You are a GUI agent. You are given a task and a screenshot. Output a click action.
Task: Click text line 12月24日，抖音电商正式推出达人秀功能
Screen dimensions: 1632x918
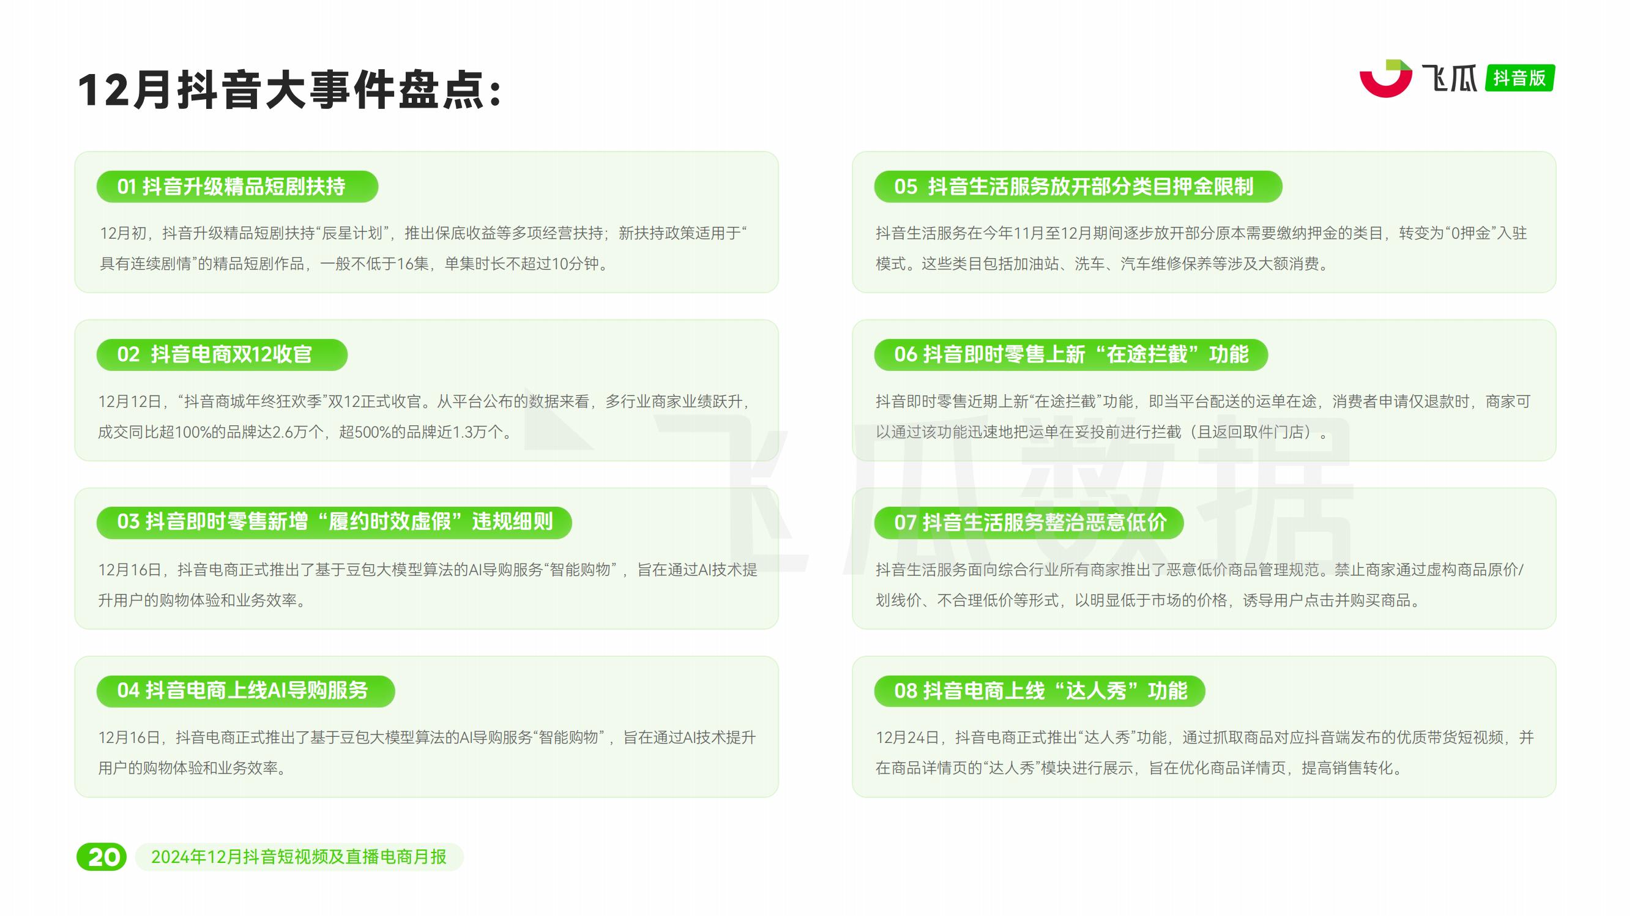(1204, 737)
